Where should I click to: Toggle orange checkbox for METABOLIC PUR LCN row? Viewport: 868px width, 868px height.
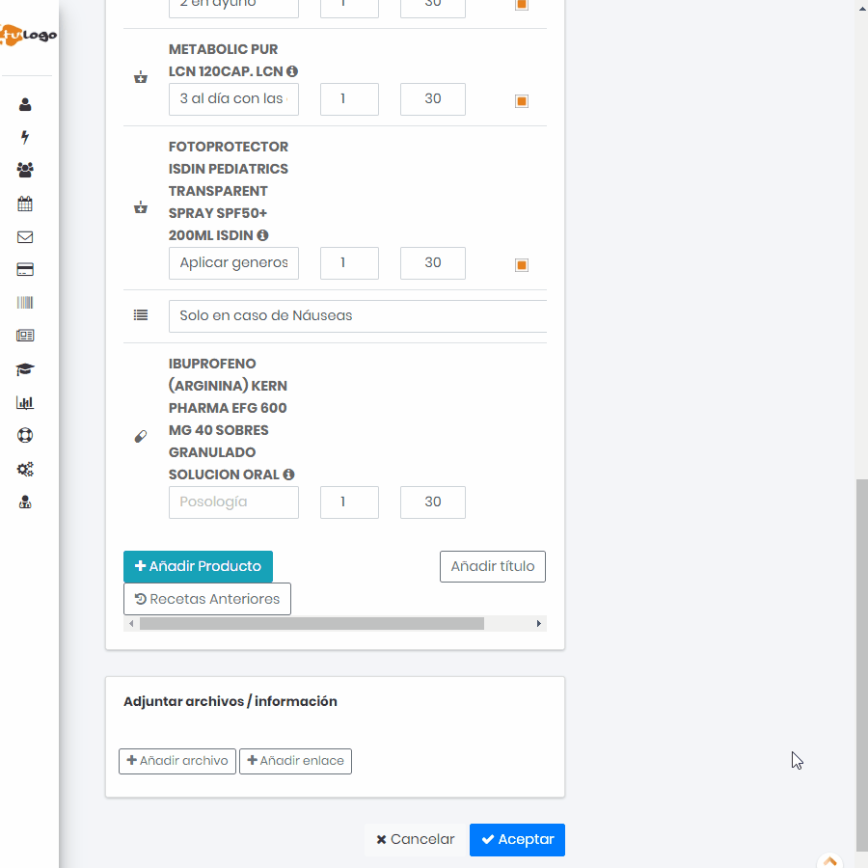[x=522, y=101]
